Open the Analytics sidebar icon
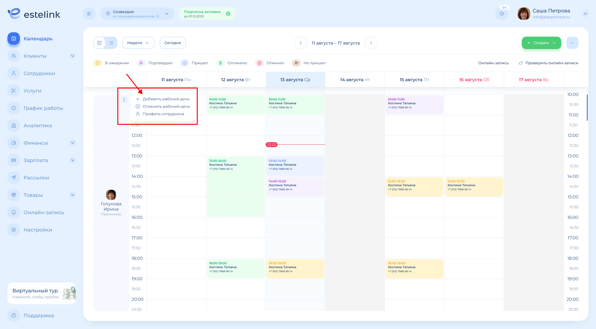Image resolution: width=596 pixels, height=329 pixels. pos(14,126)
